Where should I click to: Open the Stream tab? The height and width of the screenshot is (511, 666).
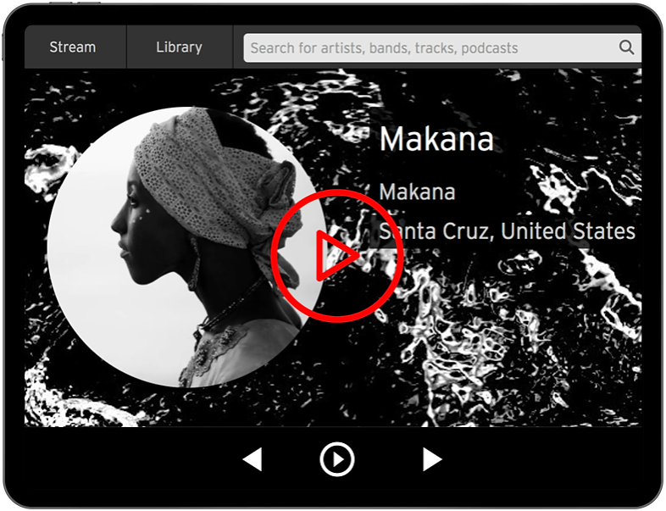pyautogui.click(x=73, y=47)
